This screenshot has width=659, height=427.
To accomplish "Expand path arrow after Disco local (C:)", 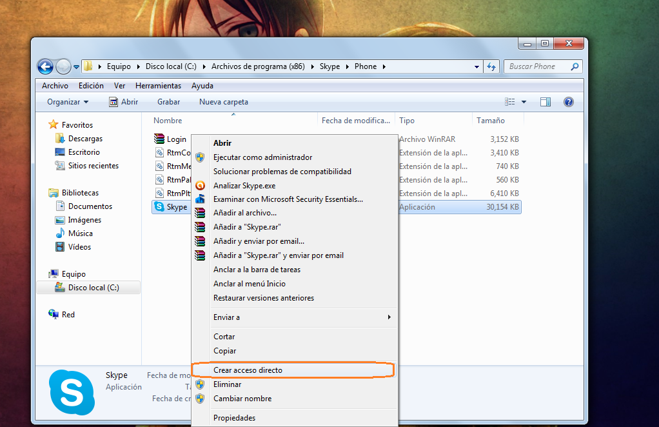I will (x=204, y=66).
